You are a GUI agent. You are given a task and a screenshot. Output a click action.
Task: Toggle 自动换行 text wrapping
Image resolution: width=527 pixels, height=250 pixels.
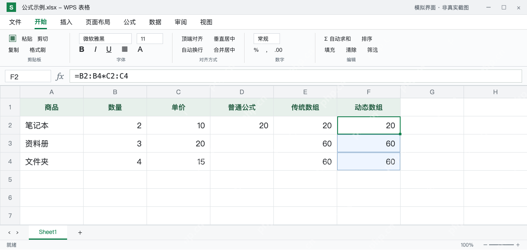tap(192, 50)
